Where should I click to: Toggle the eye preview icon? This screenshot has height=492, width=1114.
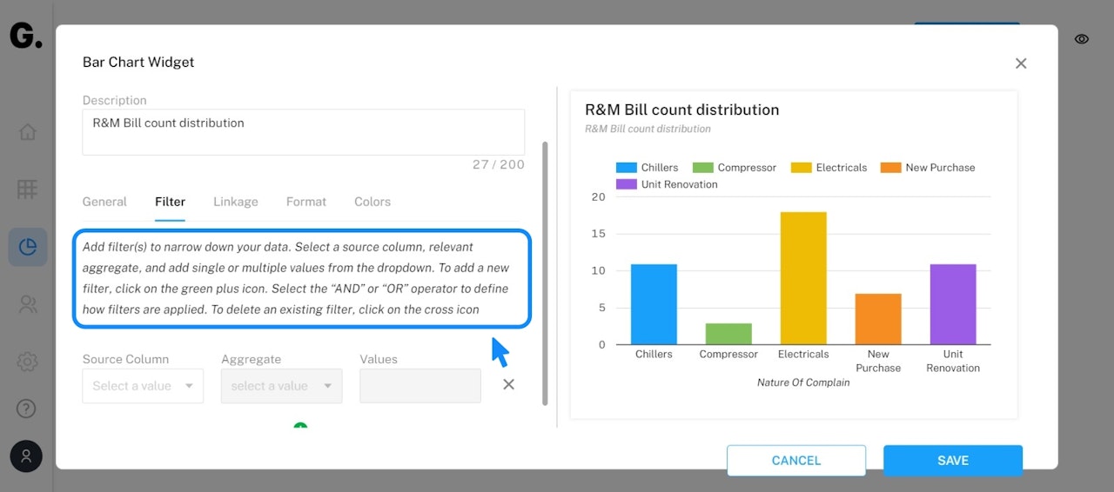coord(1082,39)
